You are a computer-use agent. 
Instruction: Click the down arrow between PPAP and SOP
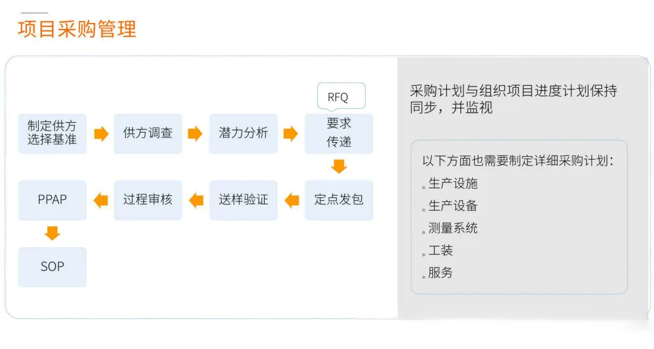click(x=53, y=233)
